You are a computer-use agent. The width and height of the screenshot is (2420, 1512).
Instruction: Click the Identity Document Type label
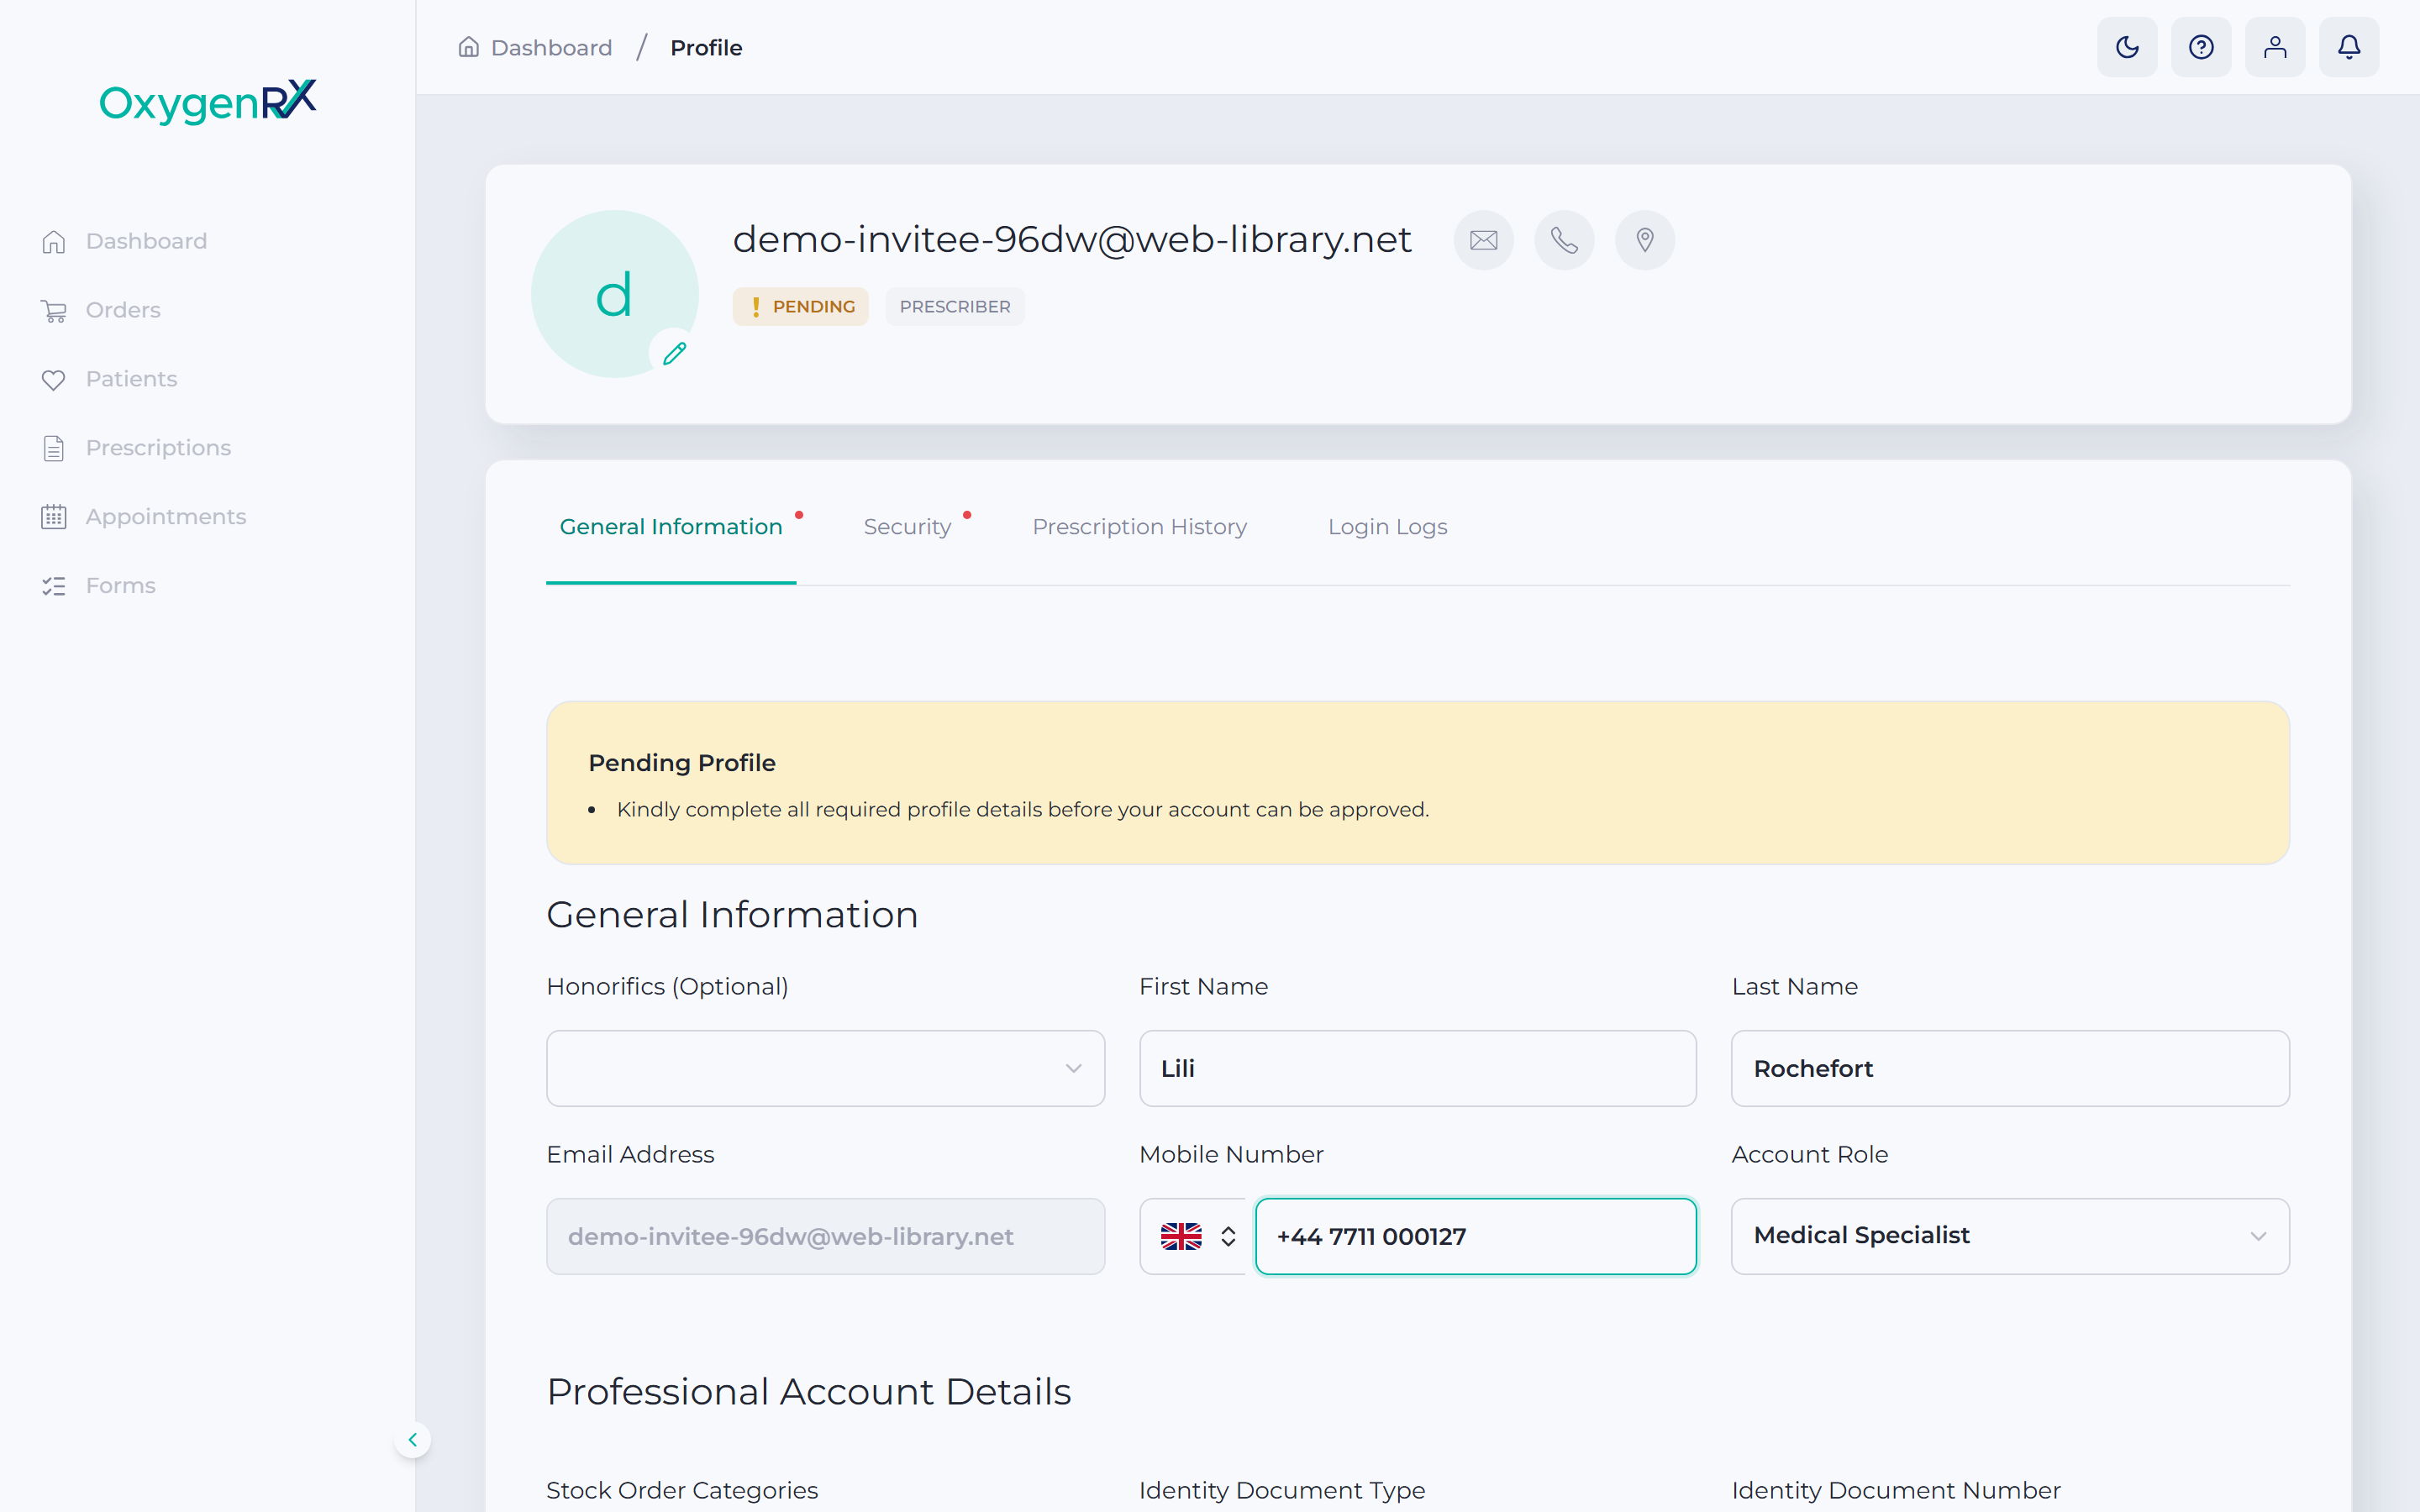click(x=1282, y=1490)
